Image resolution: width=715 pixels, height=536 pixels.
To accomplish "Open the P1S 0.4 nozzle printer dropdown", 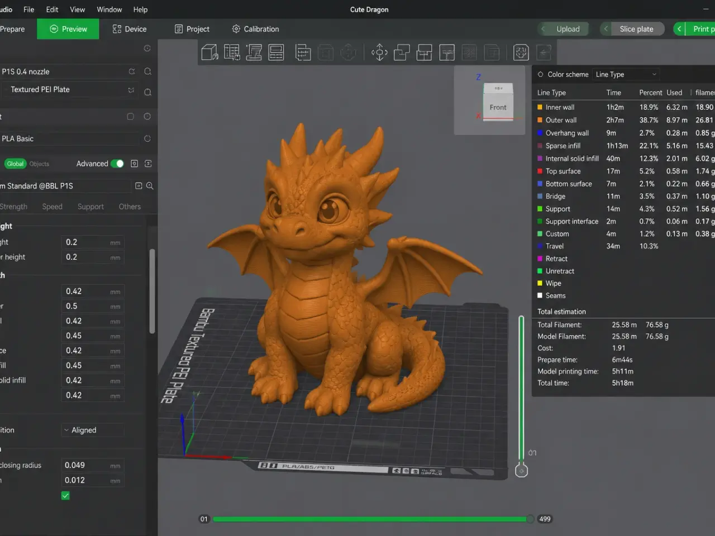I will tap(70, 71).
